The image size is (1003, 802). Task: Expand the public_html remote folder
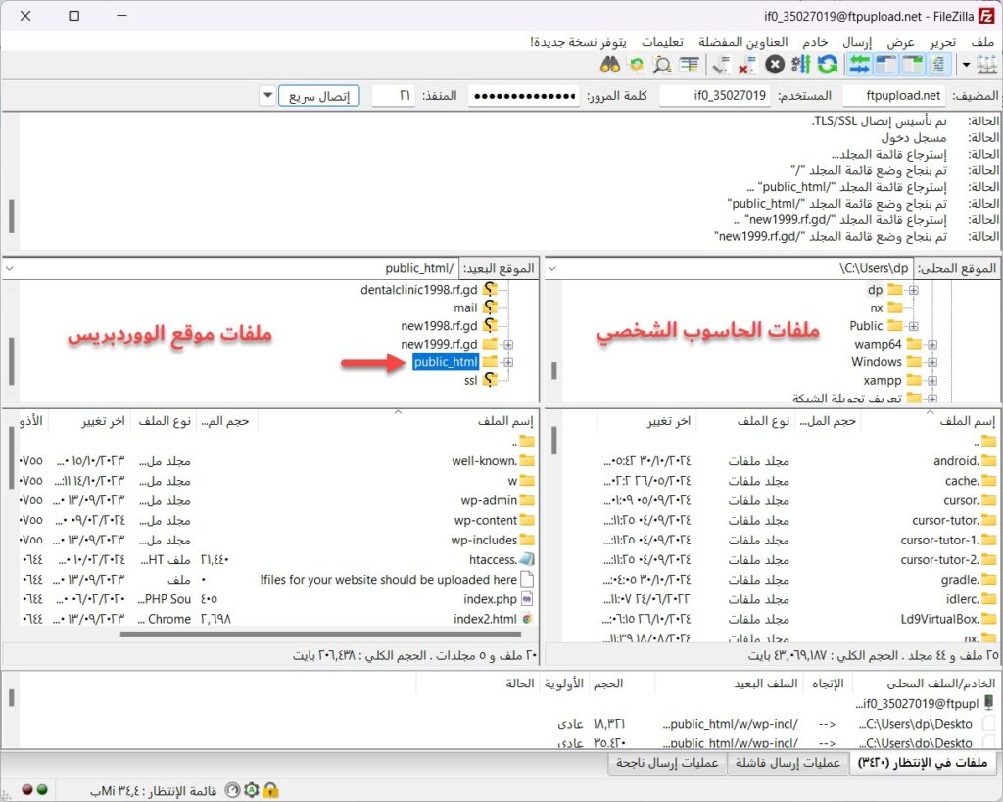(x=508, y=362)
